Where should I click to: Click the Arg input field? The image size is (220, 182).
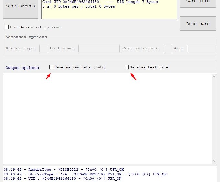point(201,48)
